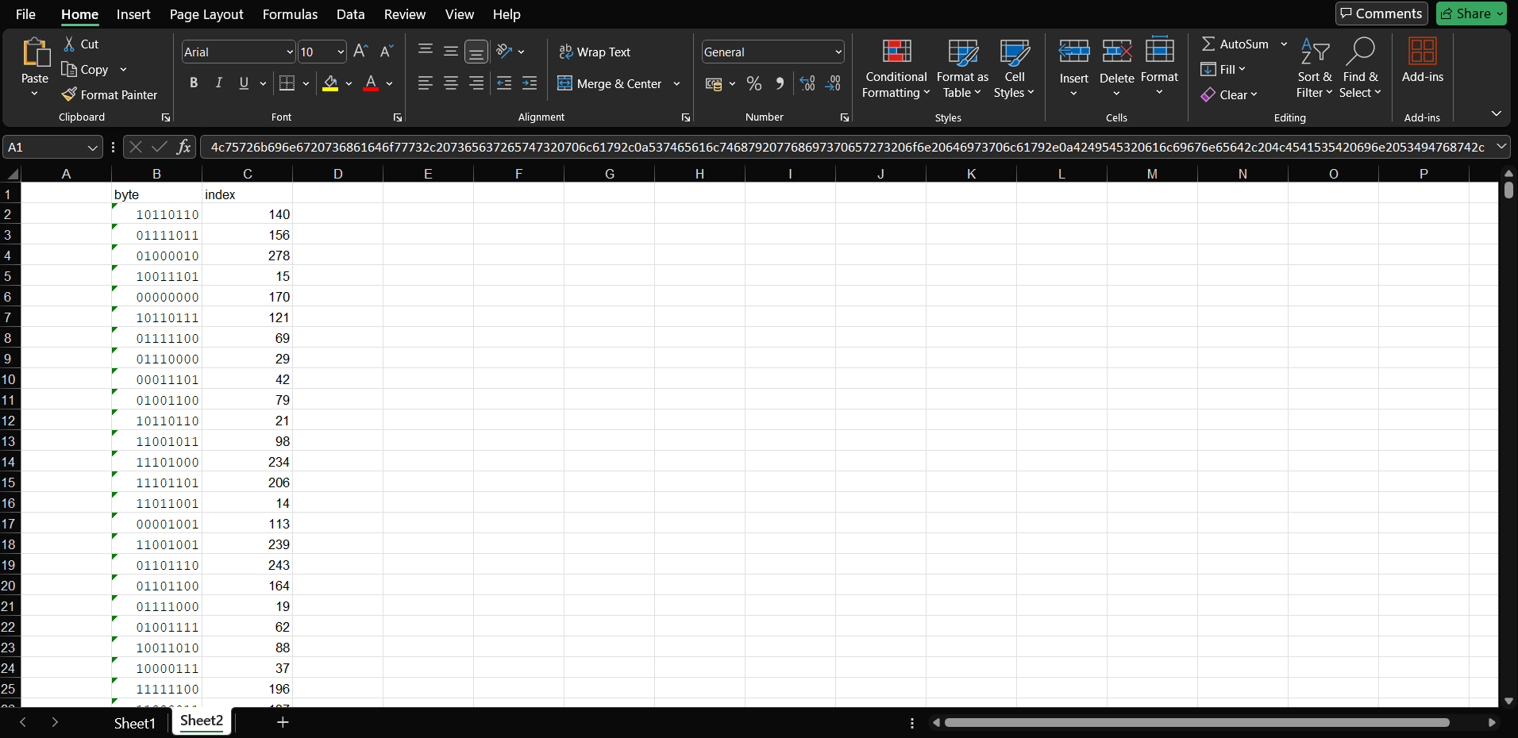Switch to the Sheet1 tab
The width and height of the screenshot is (1518, 738).
134,723
